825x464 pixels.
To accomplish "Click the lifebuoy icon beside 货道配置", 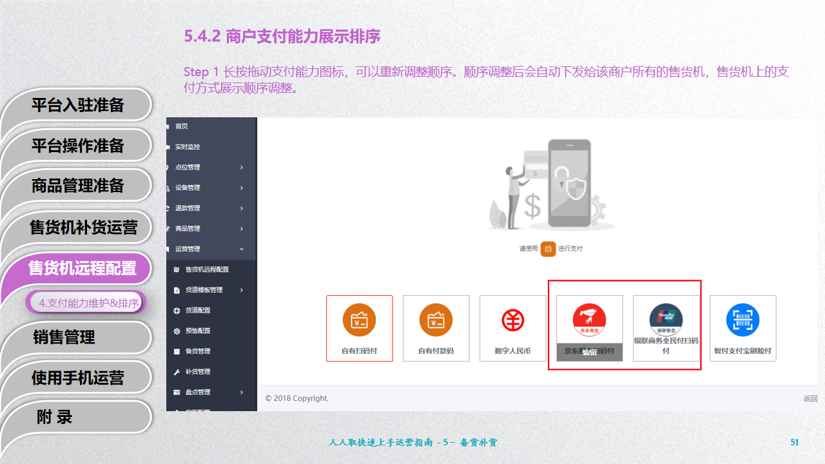I will [x=177, y=311].
